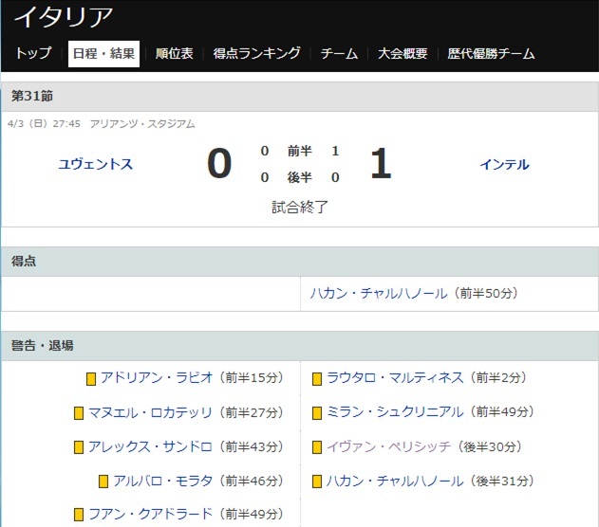Open goal scorer ハカン・チャルハノール (前半50分) link

379,293
